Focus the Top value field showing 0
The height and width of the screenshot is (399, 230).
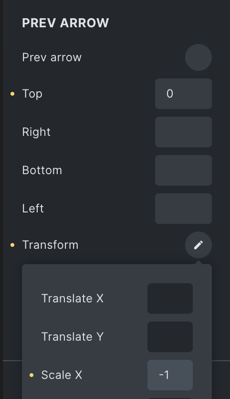(183, 94)
